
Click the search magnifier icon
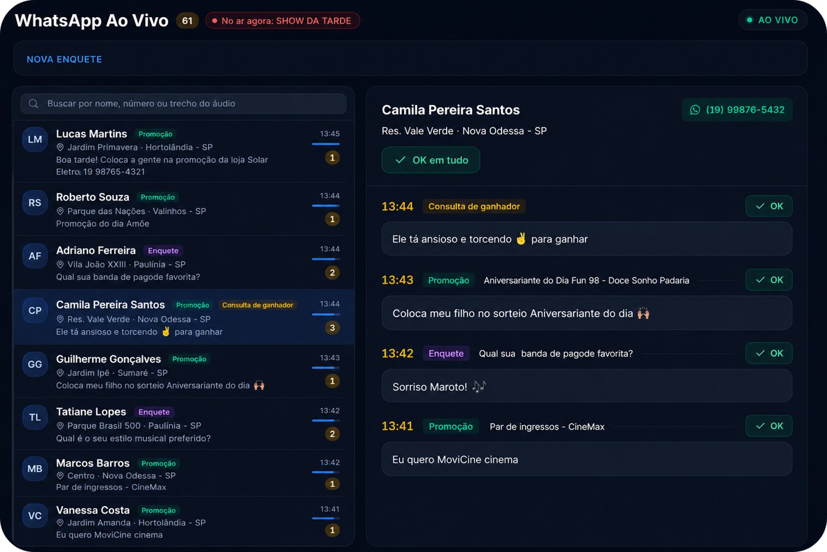coord(34,103)
